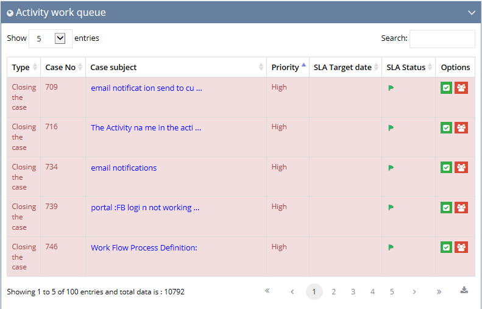
Task: Click green SLA flag for case 709
Action: [391, 88]
